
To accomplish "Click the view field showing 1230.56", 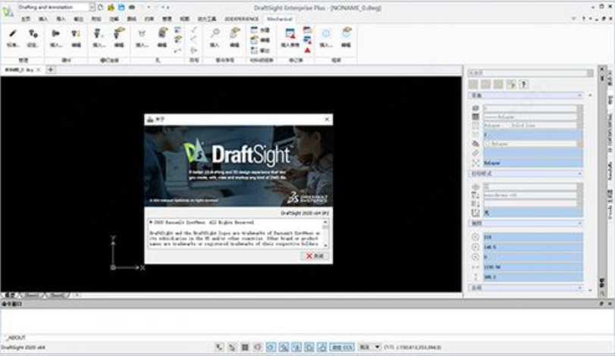I will click(532, 267).
